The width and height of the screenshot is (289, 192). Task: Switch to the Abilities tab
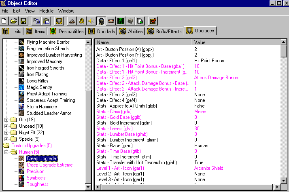pyautogui.click(x=131, y=31)
